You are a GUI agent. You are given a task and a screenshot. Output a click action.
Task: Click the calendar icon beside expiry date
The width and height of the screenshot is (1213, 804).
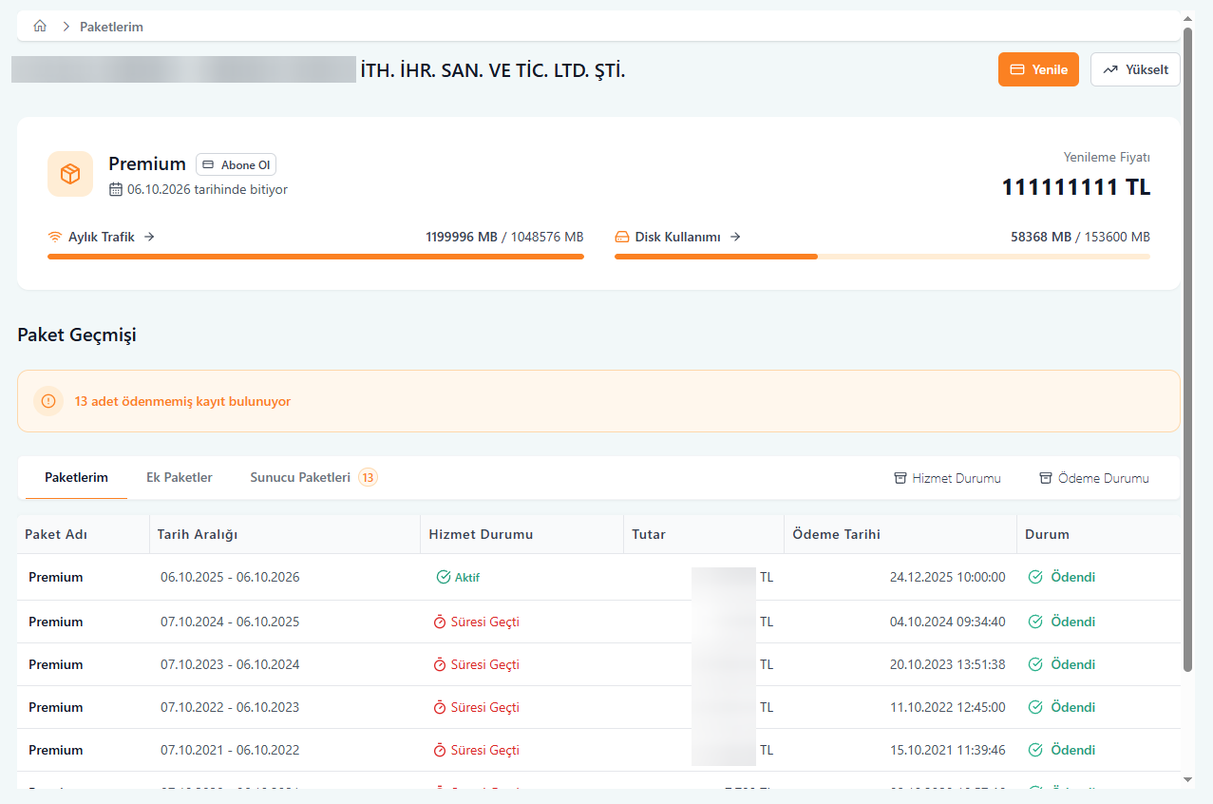[116, 189]
